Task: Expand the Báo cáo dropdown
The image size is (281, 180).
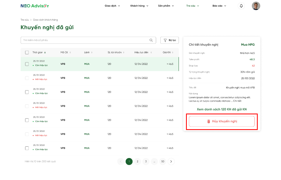Action: (219, 6)
